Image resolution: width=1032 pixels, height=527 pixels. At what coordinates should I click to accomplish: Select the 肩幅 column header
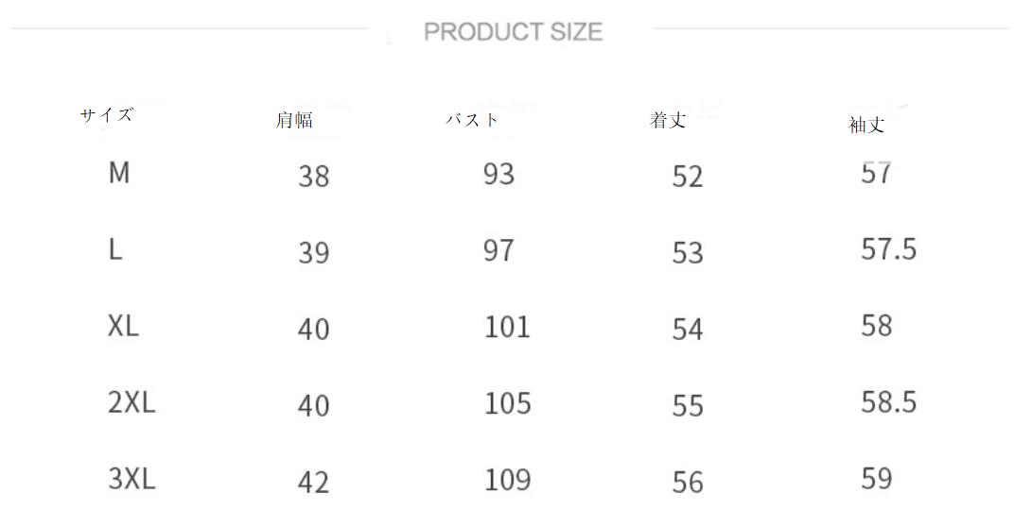293,120
